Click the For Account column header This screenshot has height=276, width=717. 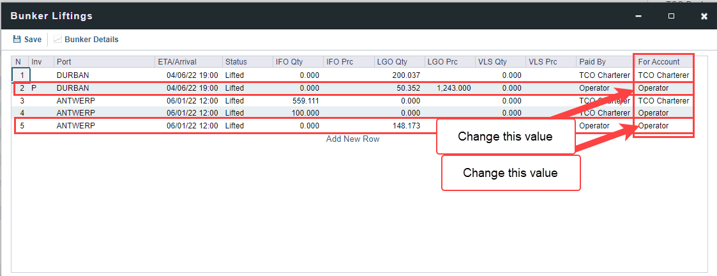[659, 62]
